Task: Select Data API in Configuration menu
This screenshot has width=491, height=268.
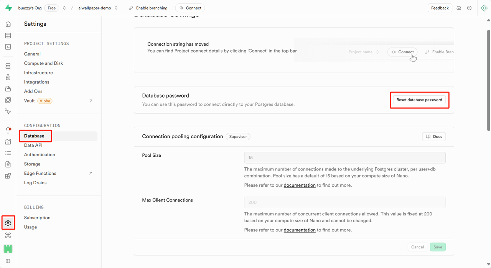Action: click(x=33, y=145)
